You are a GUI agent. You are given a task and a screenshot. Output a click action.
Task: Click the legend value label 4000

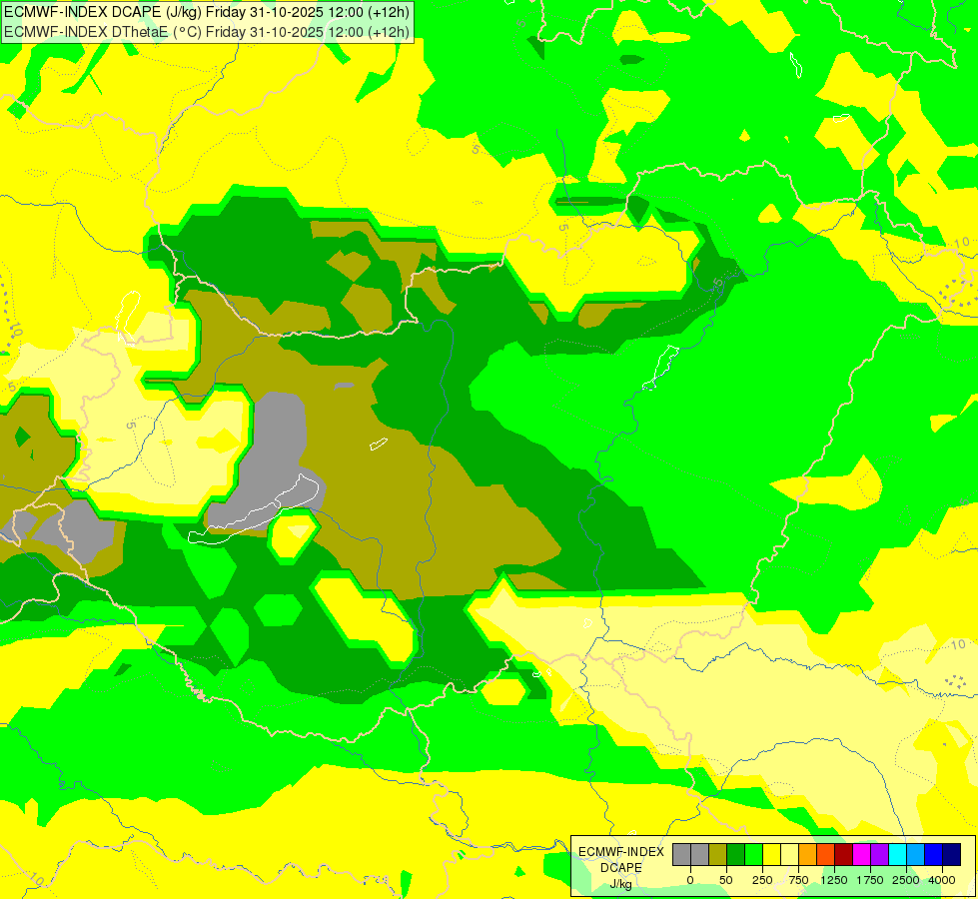pos(942,880)
